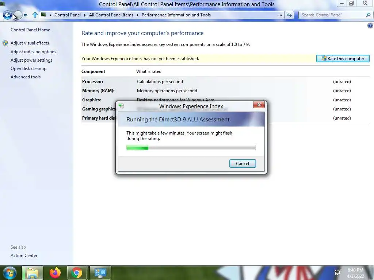Refresh the Control Panel page
This screenshot has width=374, height=280.
(x=289, y=15)
